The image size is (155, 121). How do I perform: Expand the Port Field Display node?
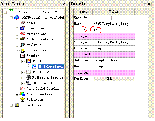17,89
